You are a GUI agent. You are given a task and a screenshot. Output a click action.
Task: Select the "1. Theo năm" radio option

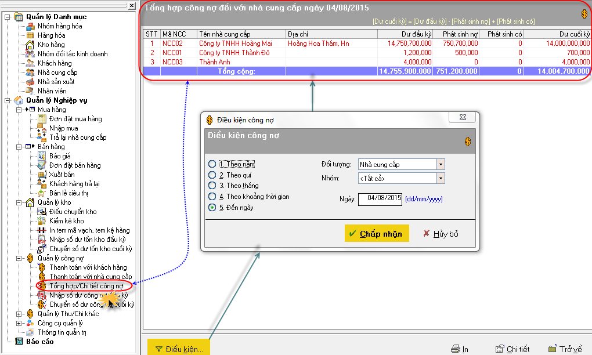coord(212,164)
